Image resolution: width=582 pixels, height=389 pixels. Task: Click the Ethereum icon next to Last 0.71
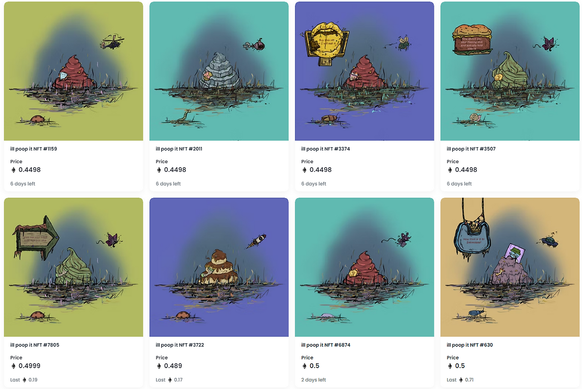click(461, 380)
